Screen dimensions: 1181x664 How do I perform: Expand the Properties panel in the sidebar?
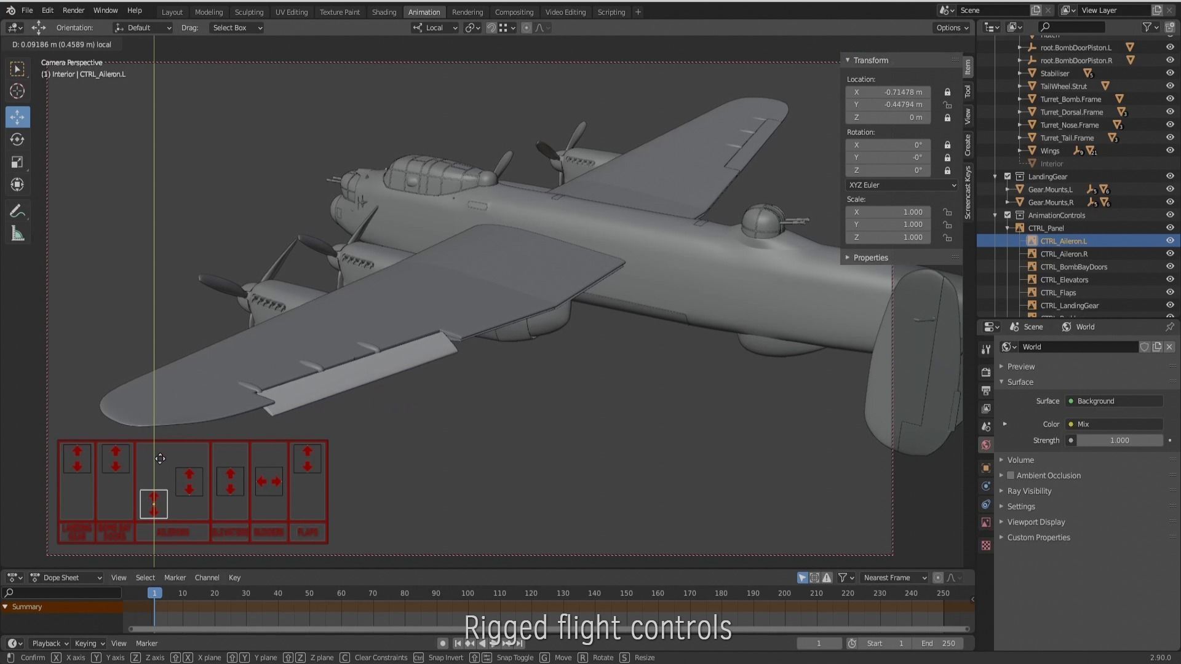(x=870, y=258)
